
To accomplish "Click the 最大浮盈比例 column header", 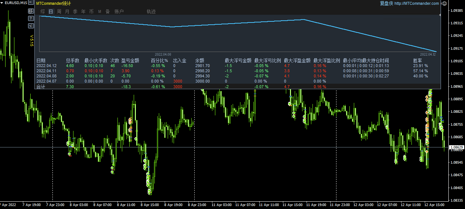I will pos(326,60).
